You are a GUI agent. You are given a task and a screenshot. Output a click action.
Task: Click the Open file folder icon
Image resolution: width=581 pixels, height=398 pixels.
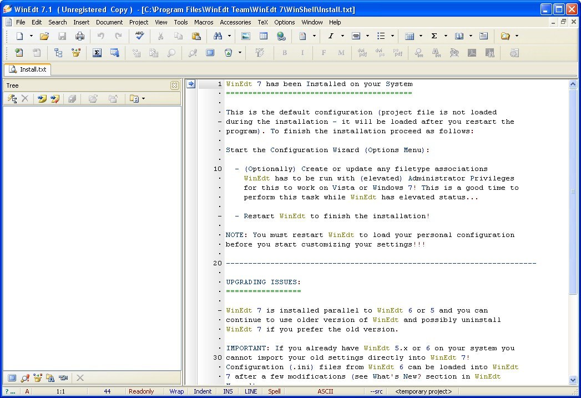click(x=44, y=36)
